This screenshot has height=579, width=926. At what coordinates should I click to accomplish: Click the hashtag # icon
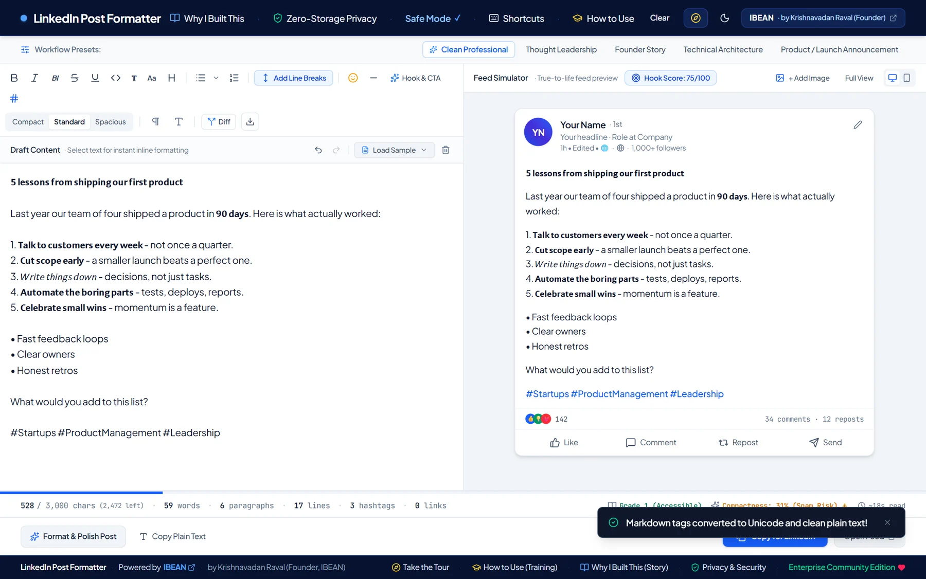[14, 98]
